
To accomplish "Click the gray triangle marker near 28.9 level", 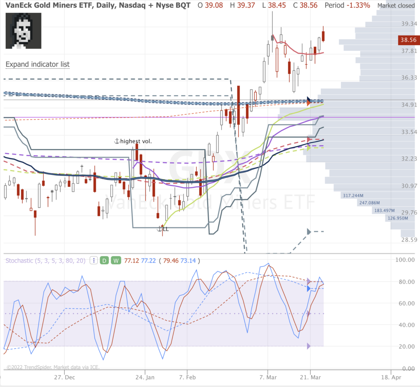I will click(x=309, y=232).
